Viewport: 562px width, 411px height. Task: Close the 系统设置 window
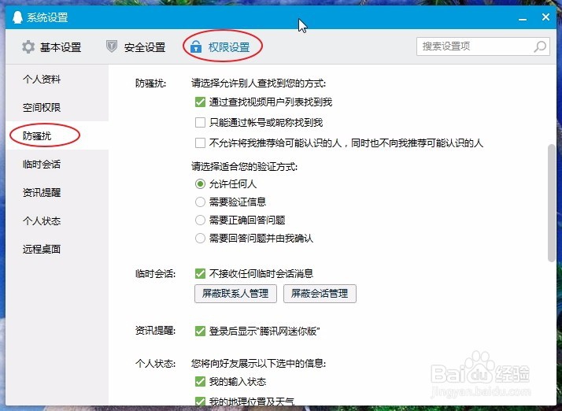point(545,17)
